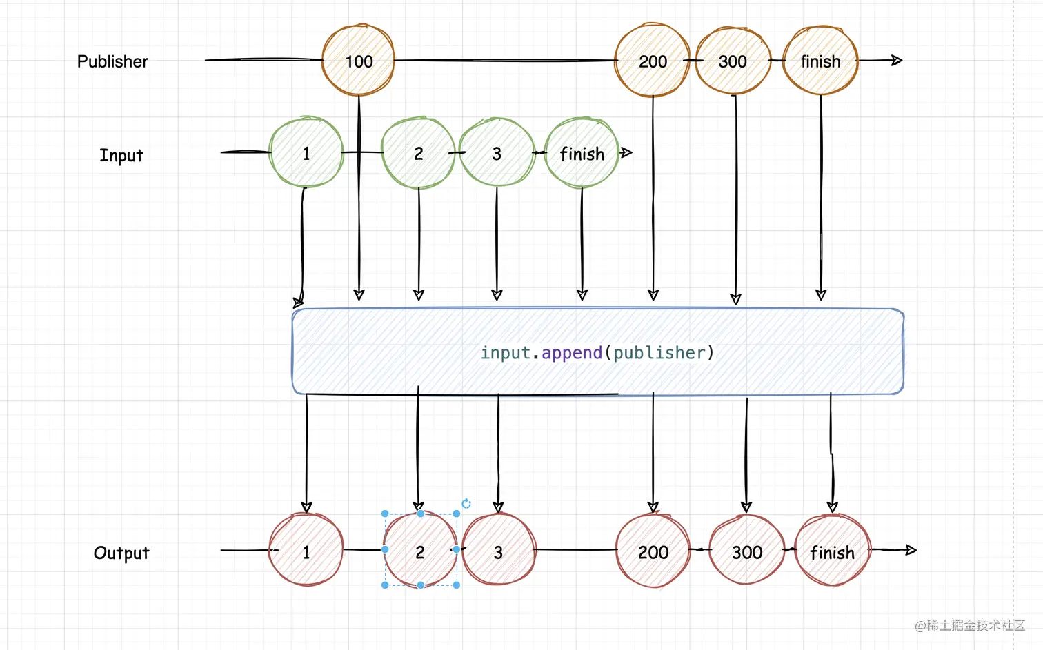Select the red Output circle labeled 200

click(x=653, y=550)
